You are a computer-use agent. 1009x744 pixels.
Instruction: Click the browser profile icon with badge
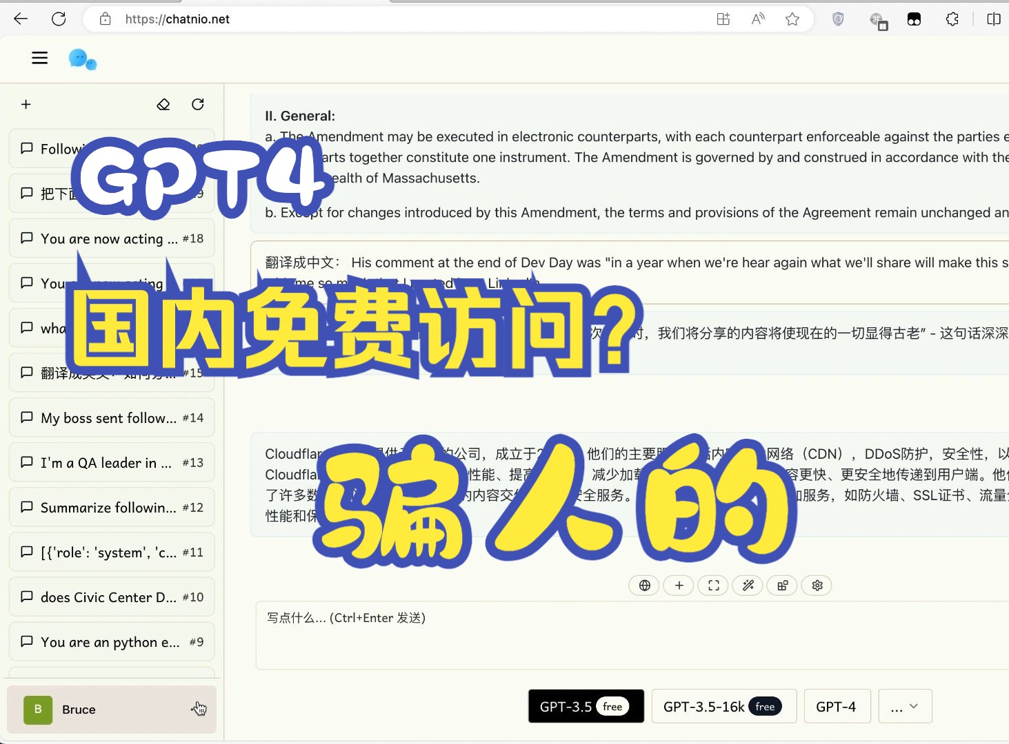point(878,21)
